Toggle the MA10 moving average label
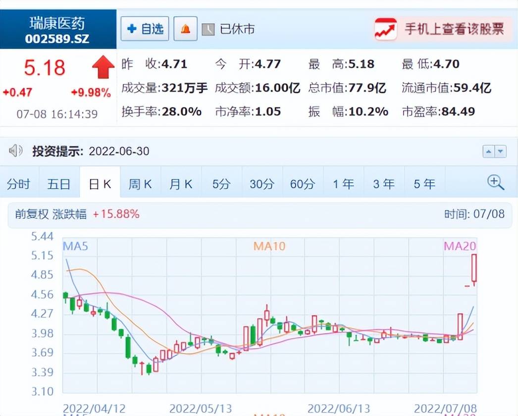Screen dimensions: 518x416 [269, 246]
